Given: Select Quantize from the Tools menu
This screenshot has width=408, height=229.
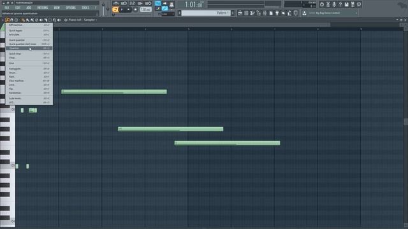Looking at the screenshot, I should pos(29,48).
